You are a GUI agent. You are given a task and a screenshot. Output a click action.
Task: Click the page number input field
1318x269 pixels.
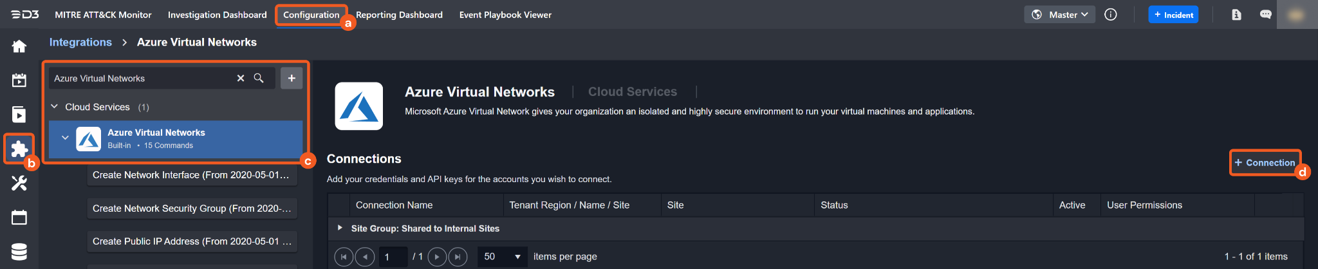pos(393,257)
